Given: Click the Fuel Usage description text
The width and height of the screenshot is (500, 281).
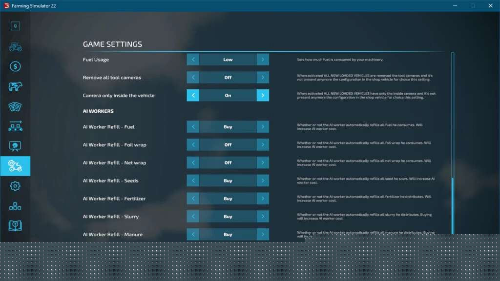Looking at the screenshot, I should (340, 60).
